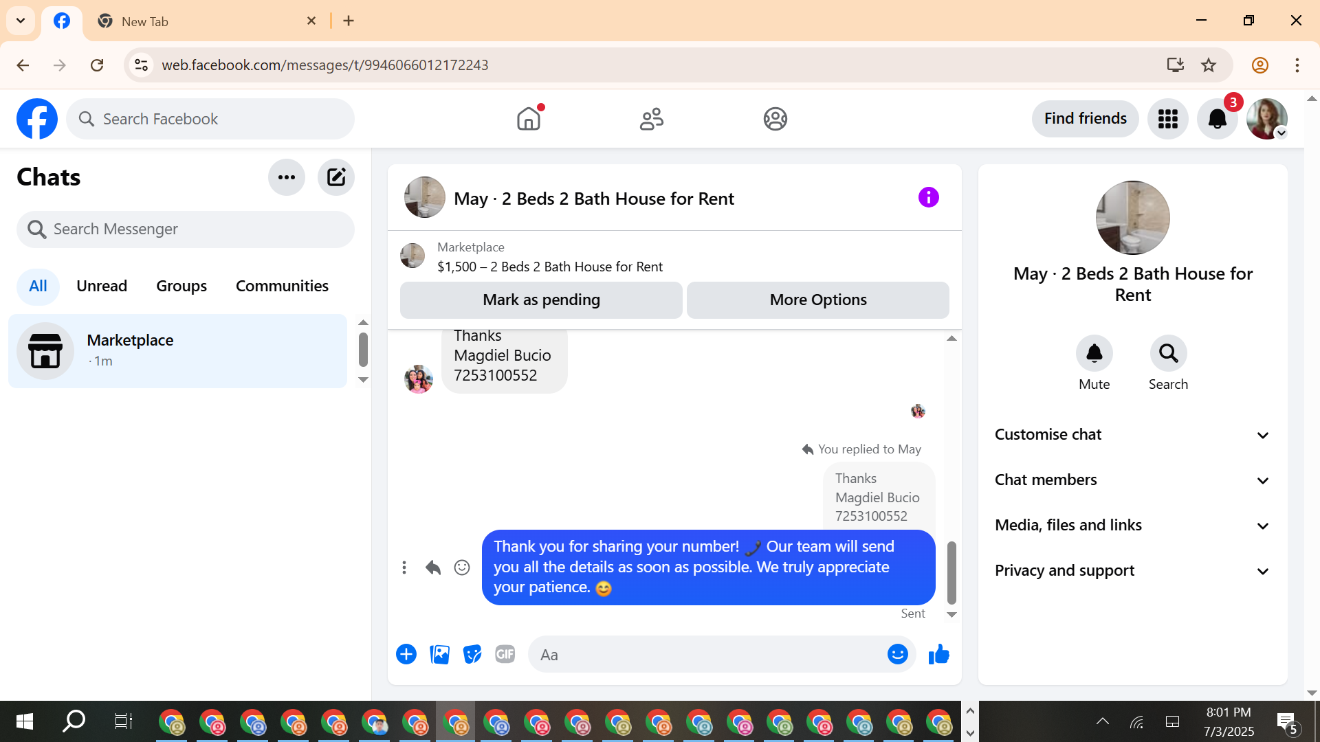This screenshot has height=742, width=1320.
Task: Open the emoji picker in message box
Action: 897,655
